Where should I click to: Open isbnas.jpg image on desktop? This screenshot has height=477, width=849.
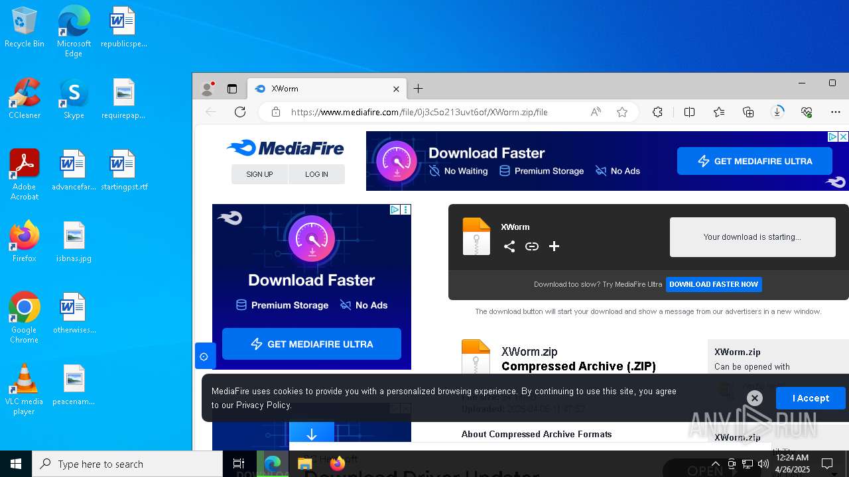pyautogui.click(x=74, y=242)
